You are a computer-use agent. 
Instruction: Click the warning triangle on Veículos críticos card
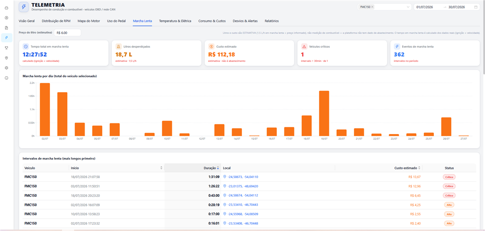(x=304, y=47)
